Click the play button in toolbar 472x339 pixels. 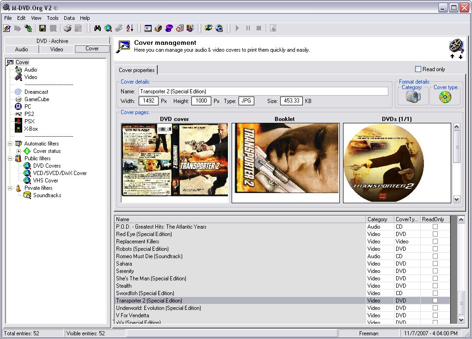click(x=238, y=28)
